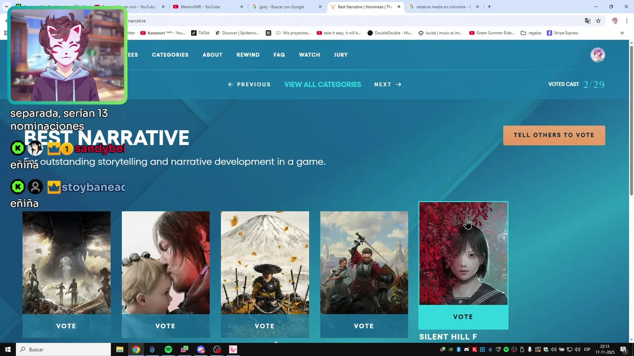The width and height of the screenshot is (634, 356).
Task: Open a new browser tab with the plus button
Action: (x=489, y=7)
